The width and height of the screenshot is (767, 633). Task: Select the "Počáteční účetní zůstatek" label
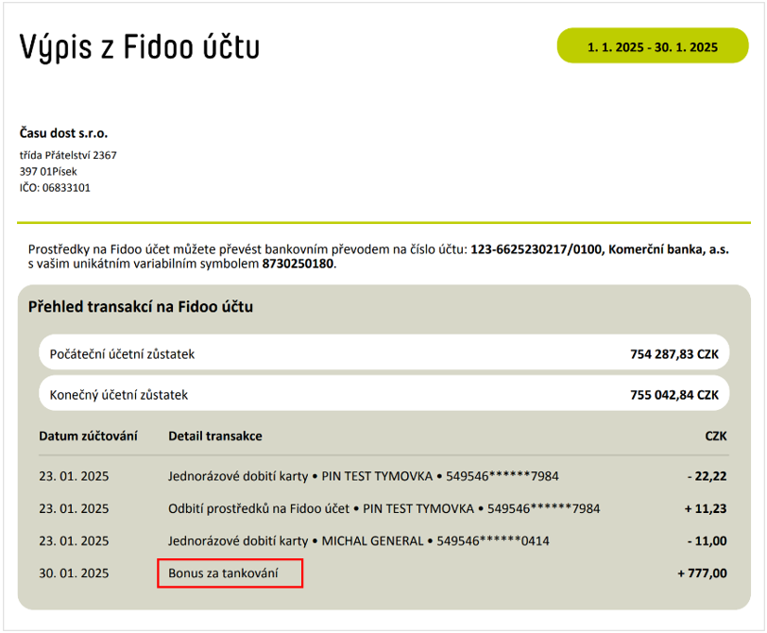[122, 354]
